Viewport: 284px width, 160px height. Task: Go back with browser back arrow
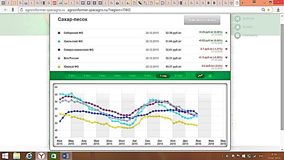[x=5, y=10]
